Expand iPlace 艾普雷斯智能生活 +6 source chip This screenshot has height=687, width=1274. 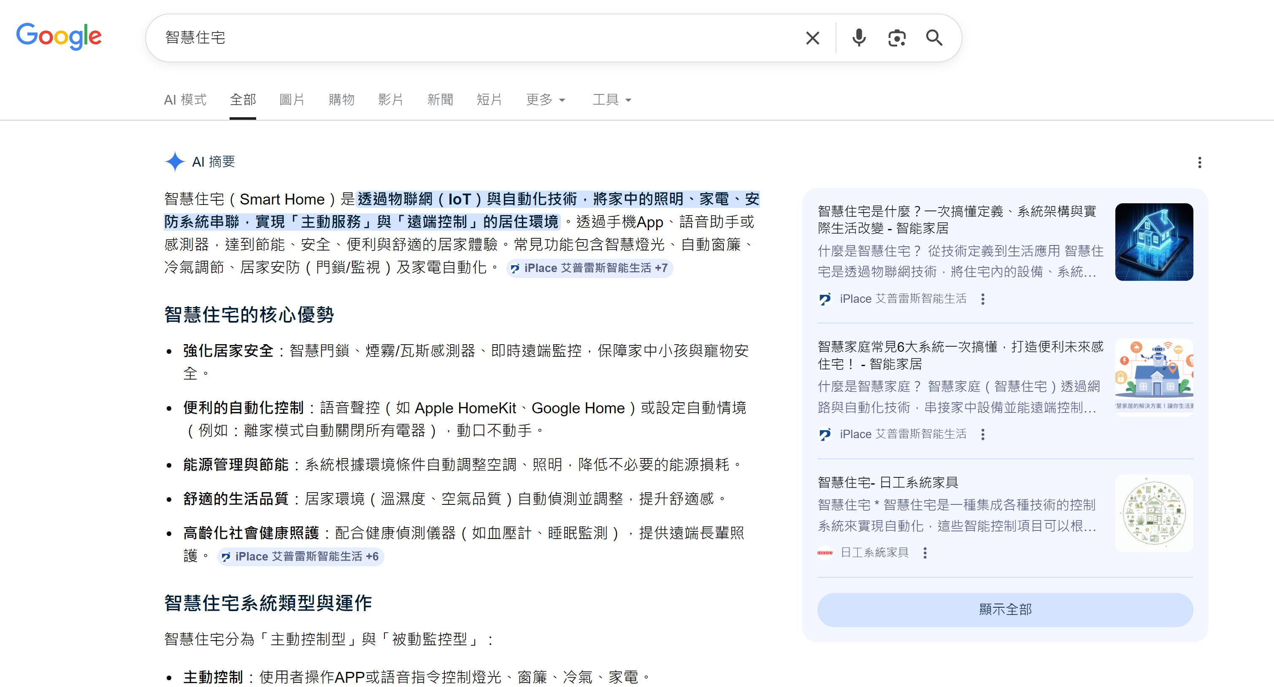[301, 557]
